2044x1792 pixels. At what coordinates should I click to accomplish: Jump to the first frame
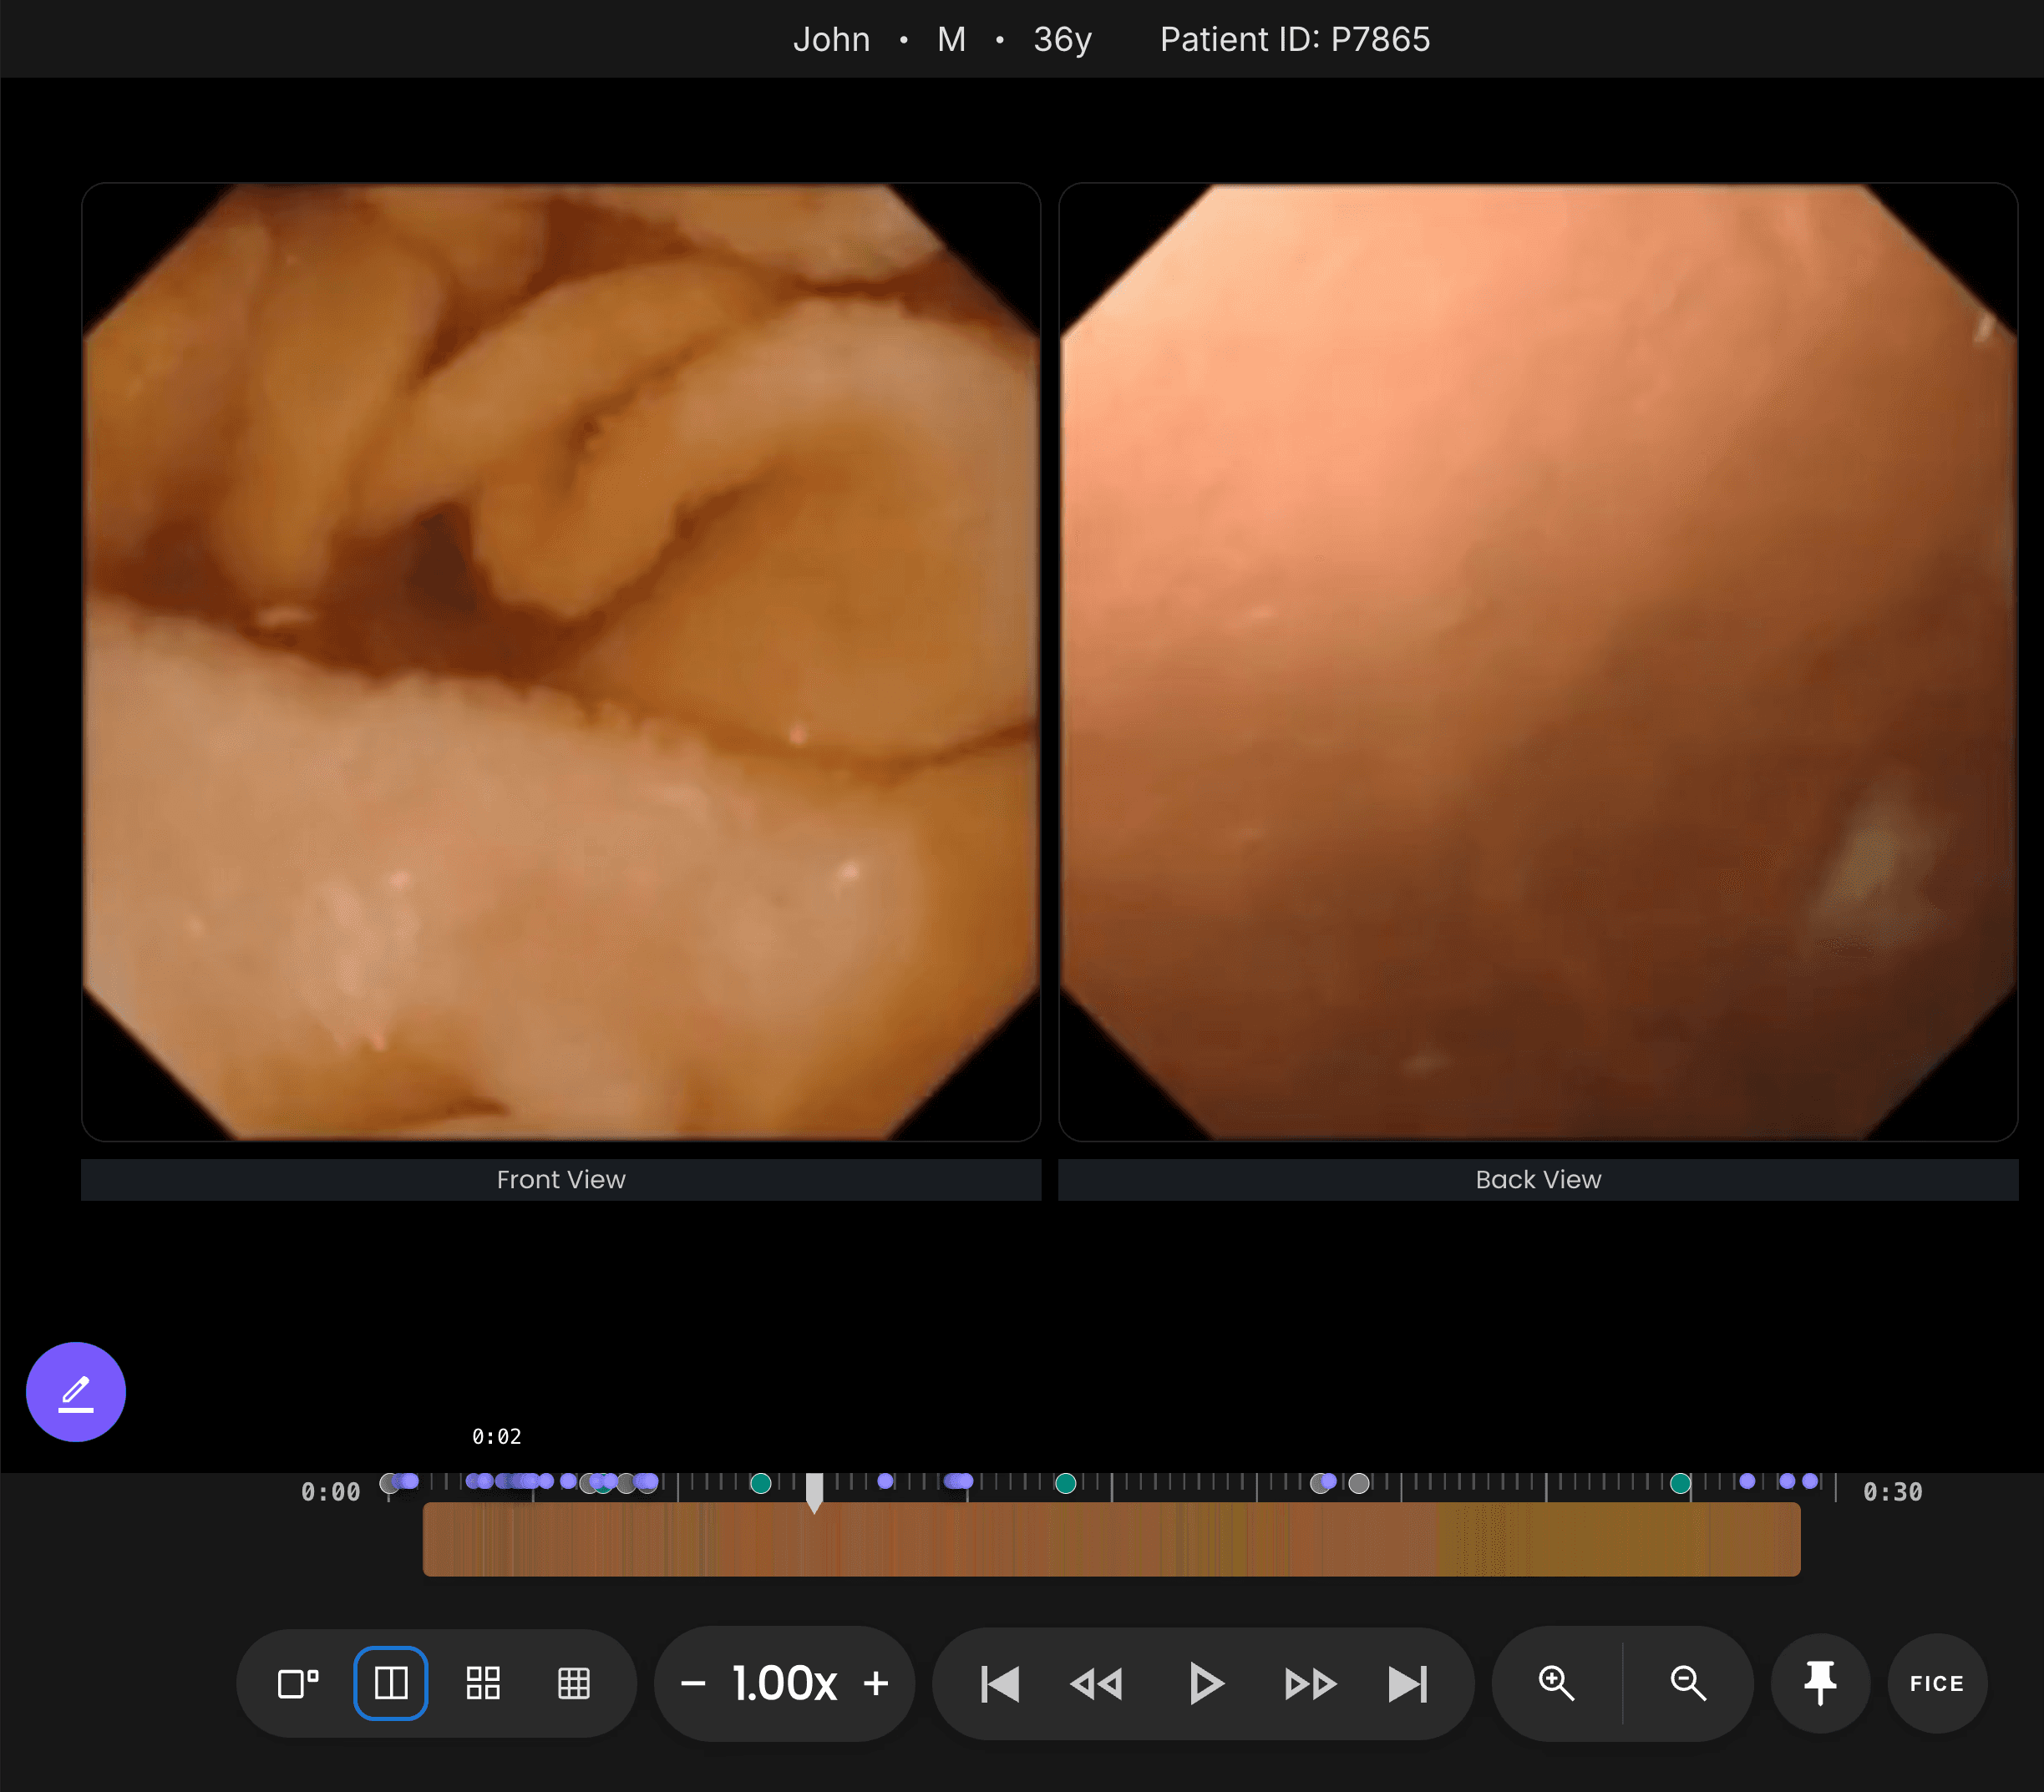1000,1683
